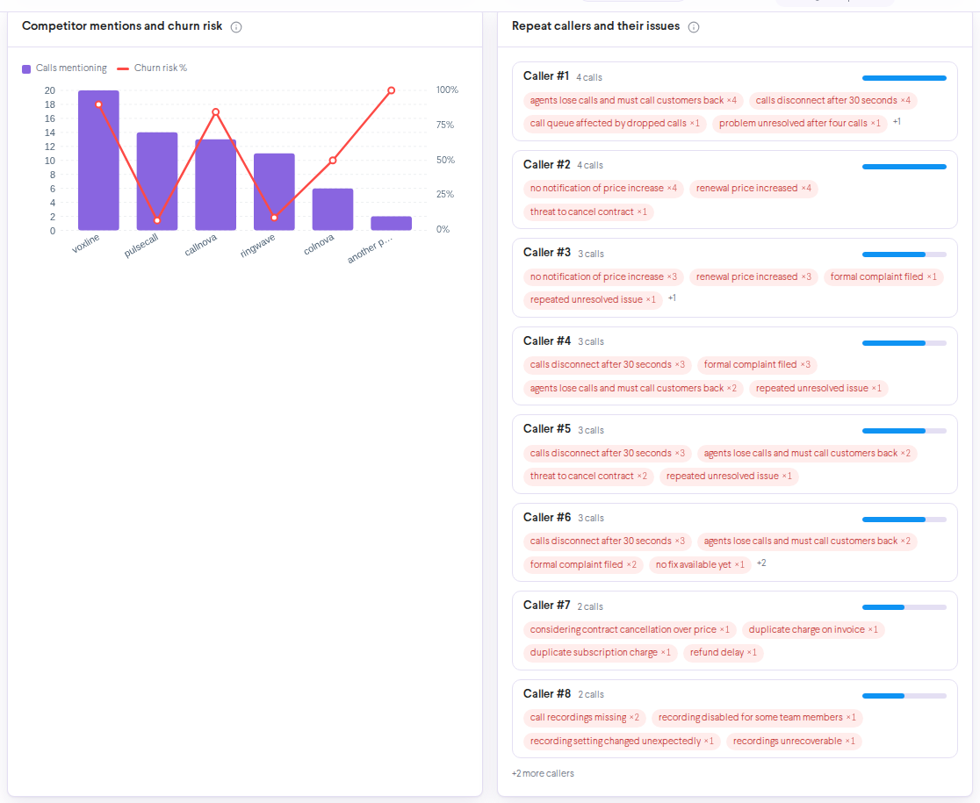
Task: Click 'considering contract cancellation over price' tag
Action: tap(630, 630)
